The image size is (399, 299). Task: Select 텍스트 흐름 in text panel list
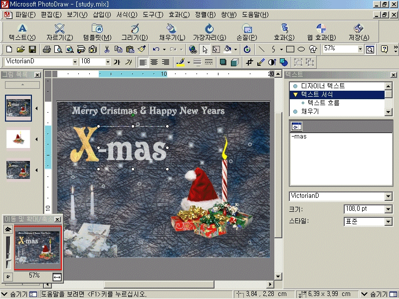(323, 103)
